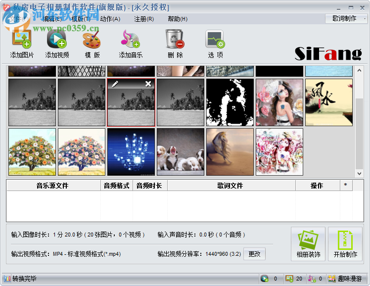Open the Options (选项) icon

pyautogui.click(x=215, y=39)
